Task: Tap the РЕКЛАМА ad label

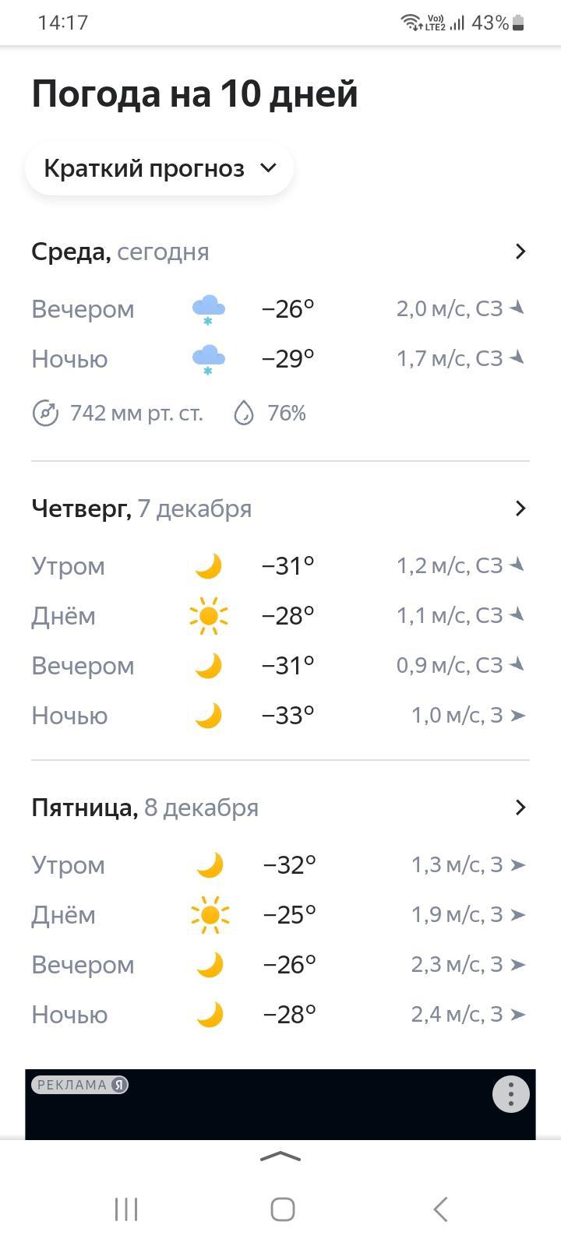Action: (79, 1085)
